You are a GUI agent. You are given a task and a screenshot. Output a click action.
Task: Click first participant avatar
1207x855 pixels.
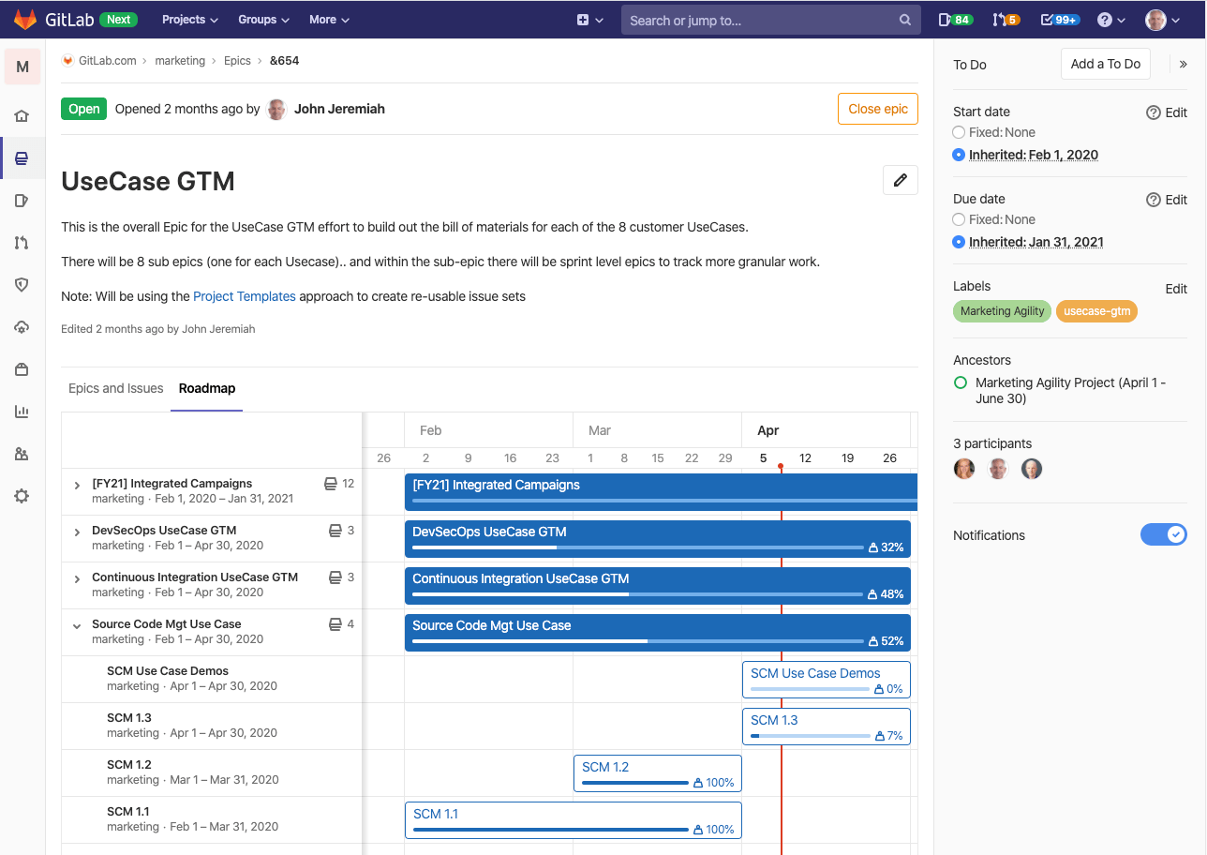[x=964, y=469]
